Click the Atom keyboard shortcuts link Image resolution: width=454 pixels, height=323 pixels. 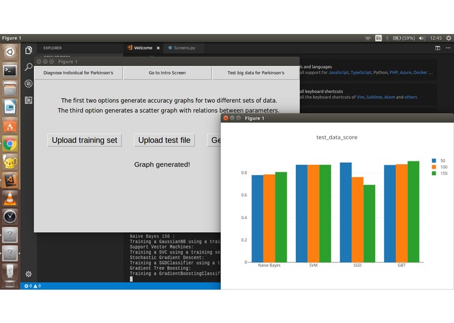(389, 97)
